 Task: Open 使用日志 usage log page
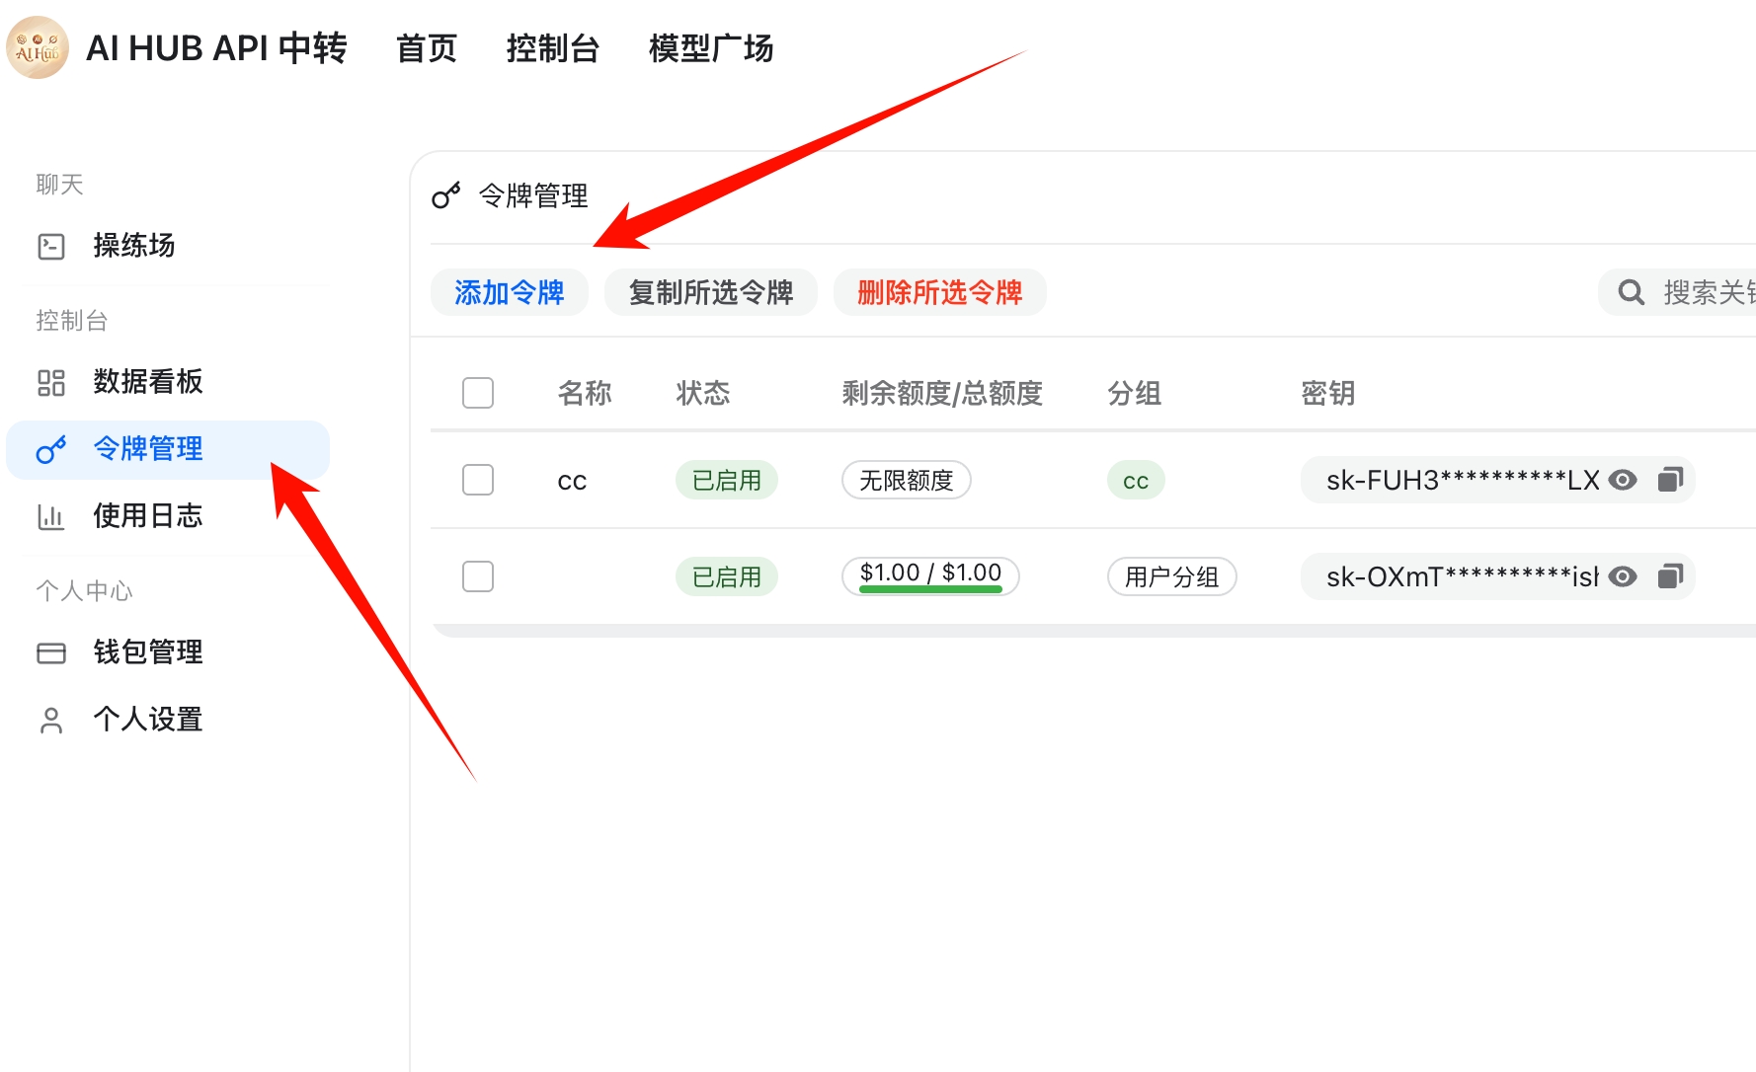147,516
